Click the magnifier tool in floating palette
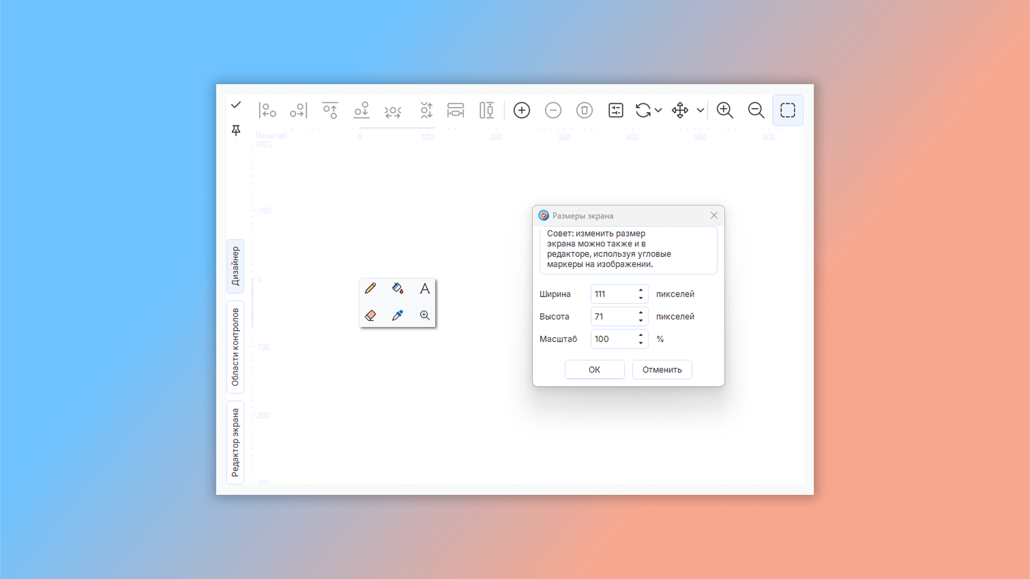1030x579 pixels. tap(424, 315)
